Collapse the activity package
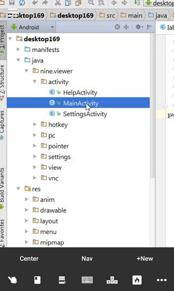This screenshot has height=291, width=174. 35,81
